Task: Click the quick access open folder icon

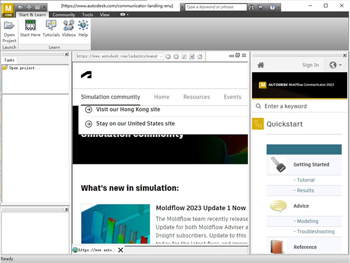Action: 20,7
